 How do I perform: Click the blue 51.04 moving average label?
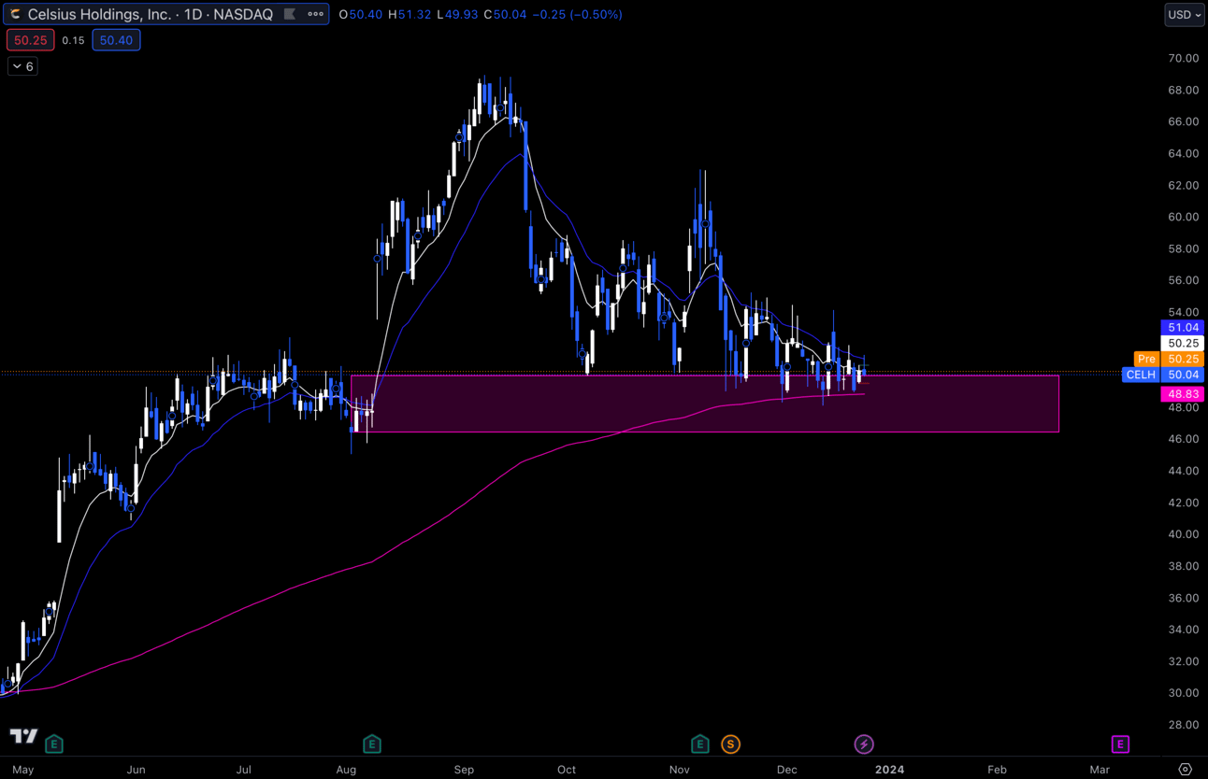[1183, 328]
